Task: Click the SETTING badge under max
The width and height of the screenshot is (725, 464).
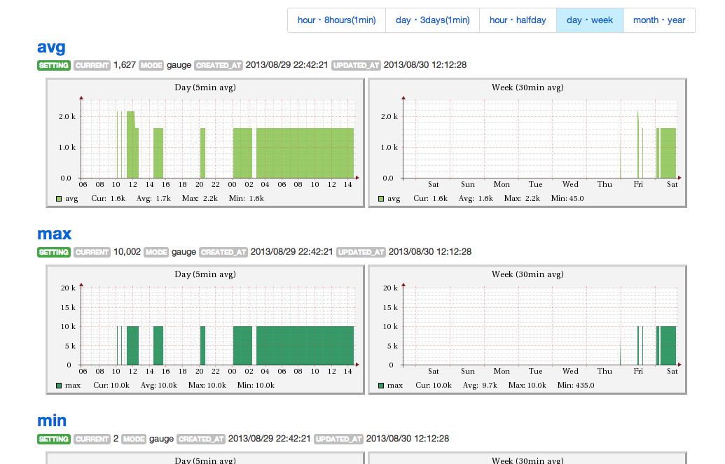Action: point(54,252)
